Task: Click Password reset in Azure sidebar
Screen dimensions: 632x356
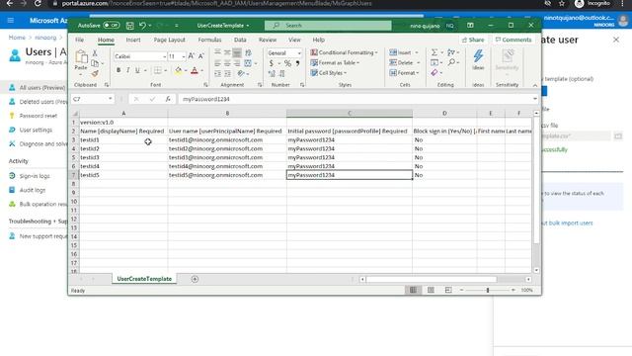Action: pyautogui.click(x=39, y=116)
